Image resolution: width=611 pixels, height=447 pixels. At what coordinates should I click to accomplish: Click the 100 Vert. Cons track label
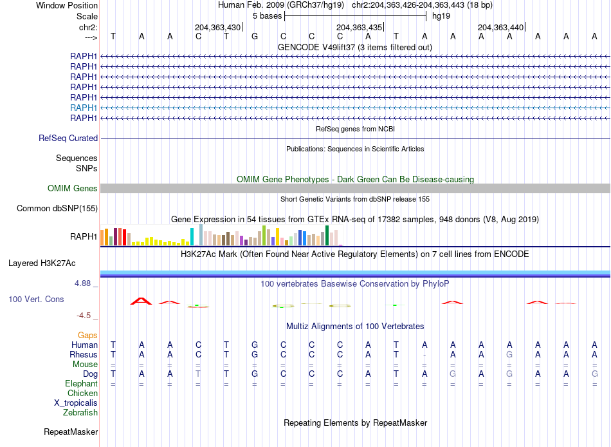(x=36, y=300)
